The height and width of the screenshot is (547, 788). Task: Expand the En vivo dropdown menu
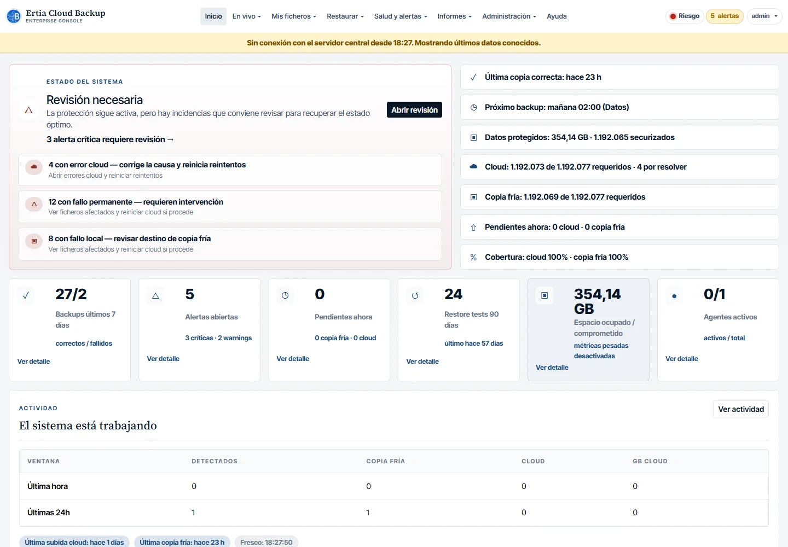point(247,16)
